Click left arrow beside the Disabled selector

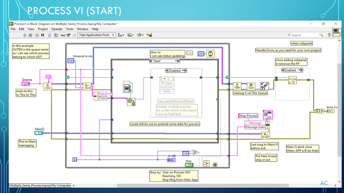pyautogui.click(x=167, y=71)
